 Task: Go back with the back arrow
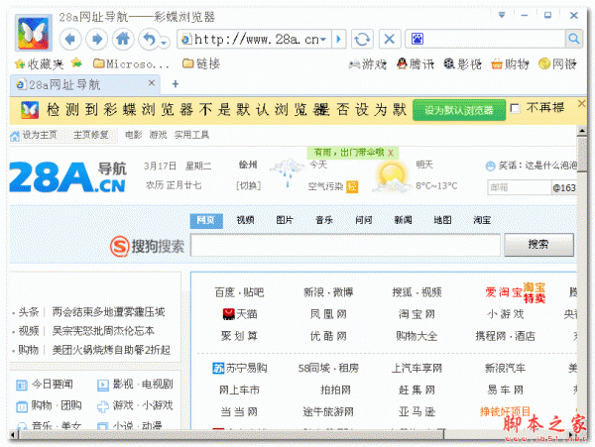(70, 39)
